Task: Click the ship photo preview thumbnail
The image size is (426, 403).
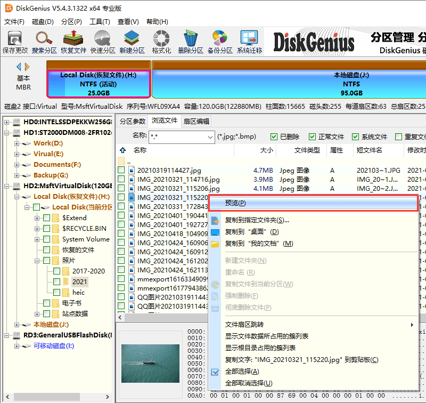Action: [150, 364]
